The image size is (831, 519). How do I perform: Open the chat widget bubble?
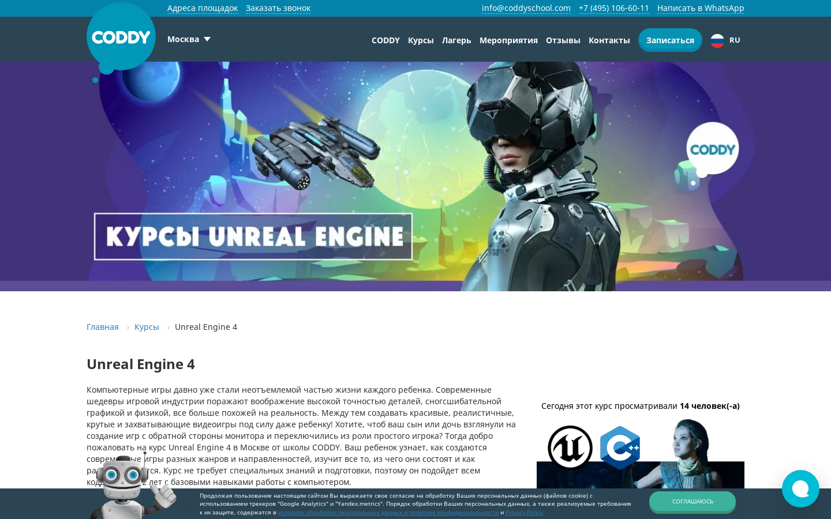click(x=800, y=488)
